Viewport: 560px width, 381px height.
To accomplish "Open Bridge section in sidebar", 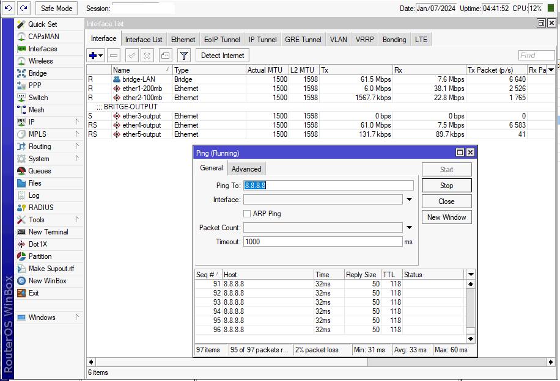I will 37,73.
